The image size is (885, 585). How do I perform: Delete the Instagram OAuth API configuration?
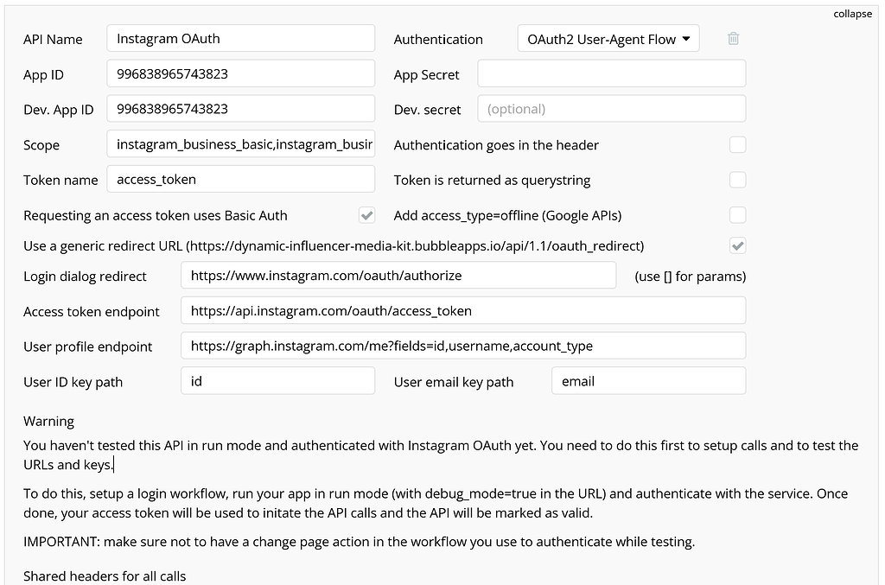tap(733, 38)
